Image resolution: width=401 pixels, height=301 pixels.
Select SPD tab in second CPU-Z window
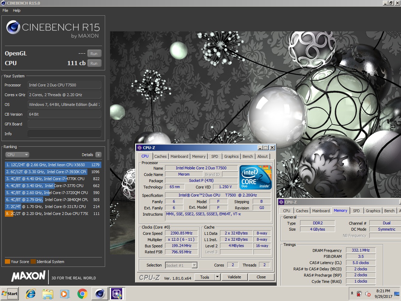[356, 211]
